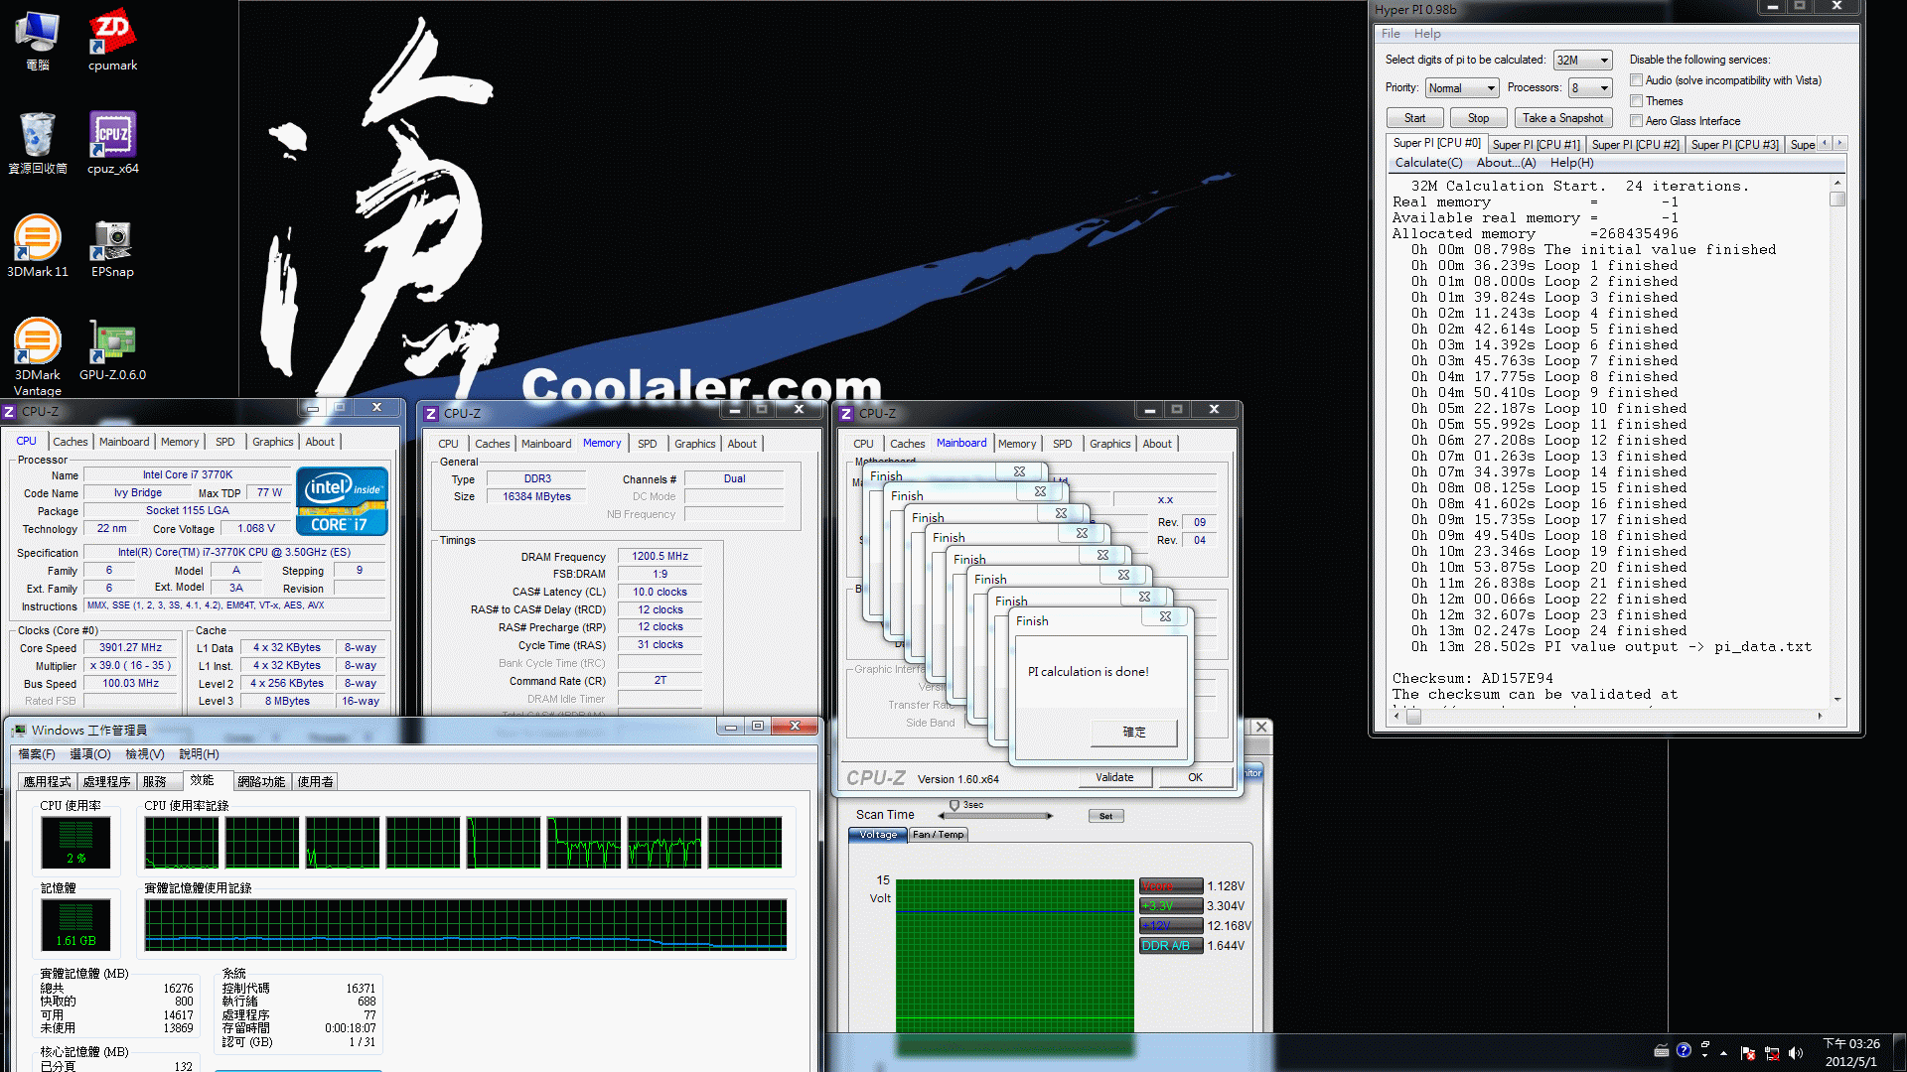Image resolution: width=1907 pixels, height=1072 pixels.
Task: Open Calculate(C) menu in Super PI
Action: pyautogui.click(x=1428, y=163)
